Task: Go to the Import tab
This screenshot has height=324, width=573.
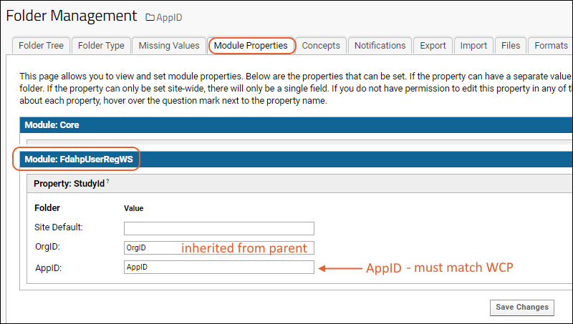Action: tap(473, 45)
